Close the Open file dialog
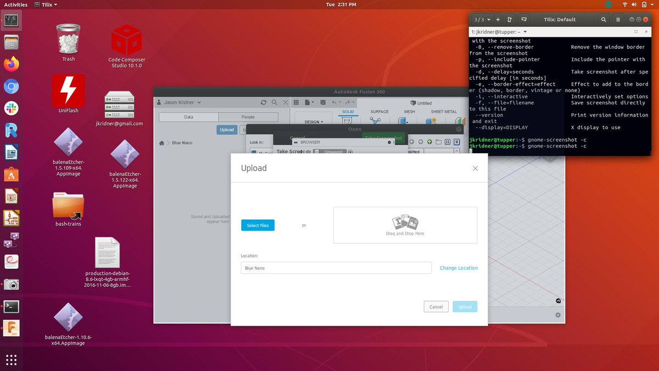This screenshot has height=371, width=659. click(x=460, y=129)
